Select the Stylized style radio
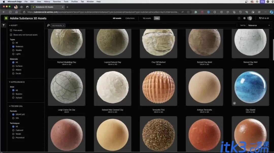The height and width of the screenshot is (153, 274). pos(13,98)
